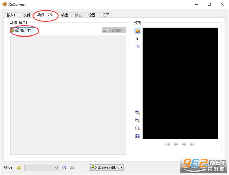
Task: Go to next preview image
Action: click(184, 144)
